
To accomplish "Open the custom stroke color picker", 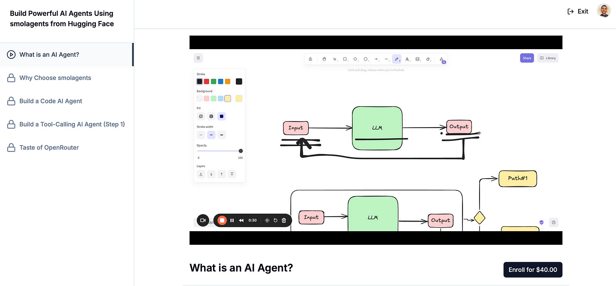I will 239,82.
